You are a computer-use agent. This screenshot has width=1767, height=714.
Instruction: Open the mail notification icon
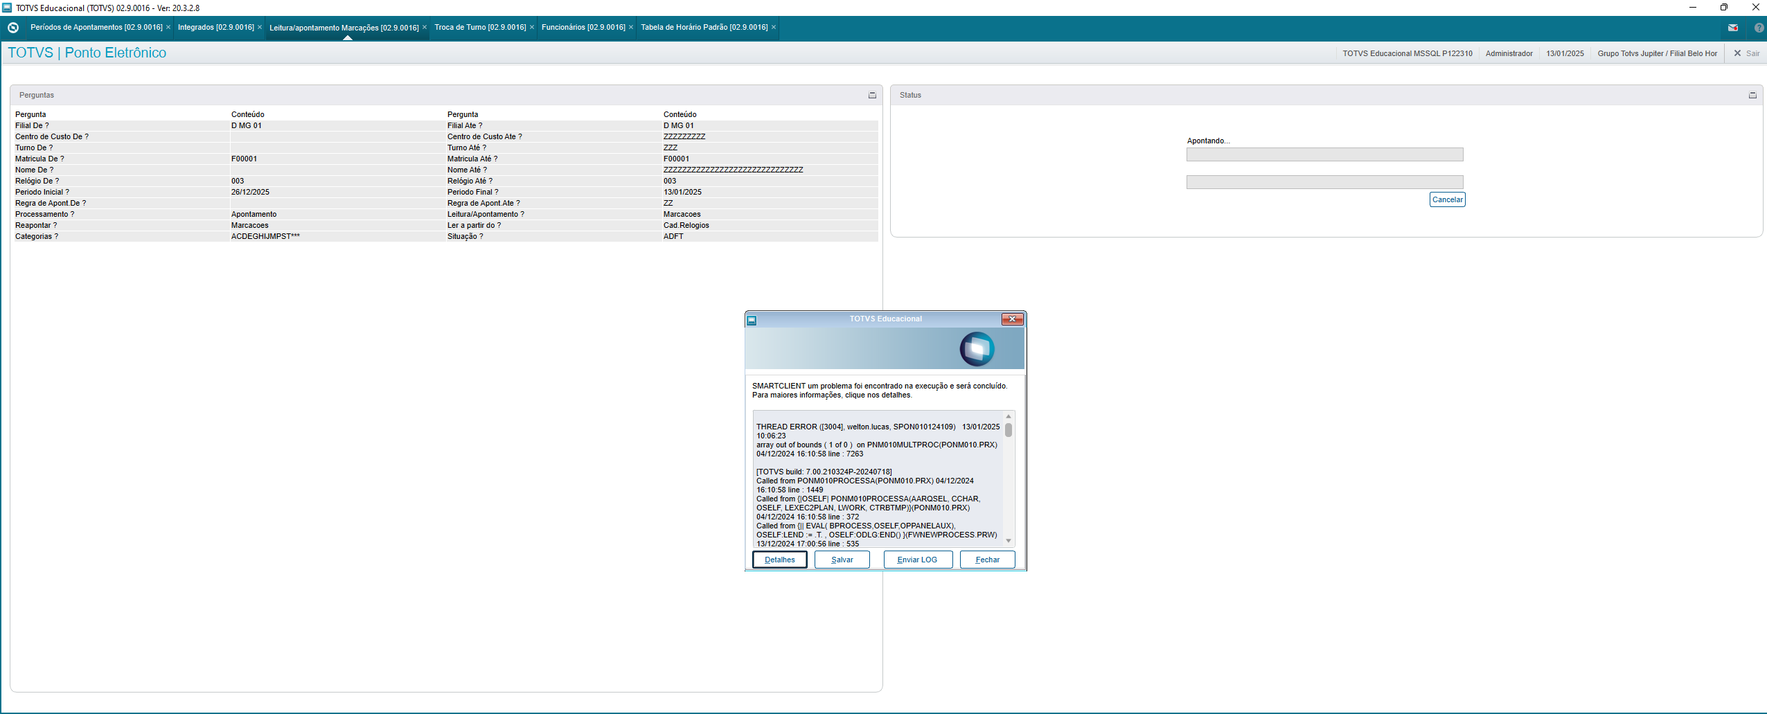[x=1732, y=28]
